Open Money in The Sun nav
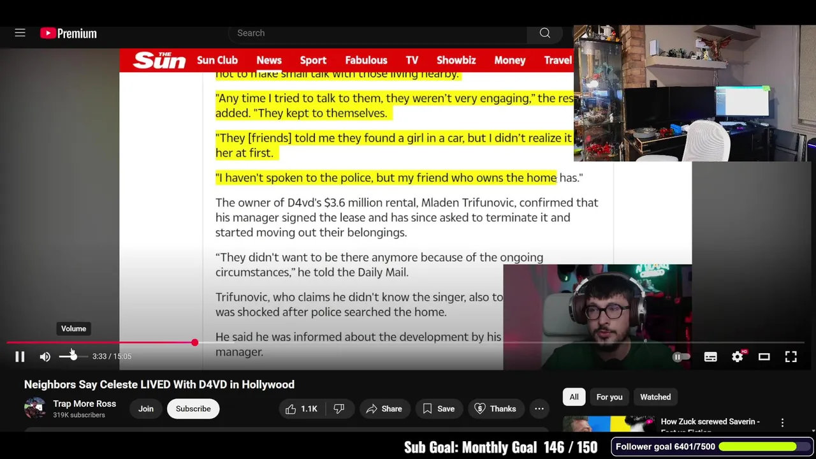 point(510,60)
